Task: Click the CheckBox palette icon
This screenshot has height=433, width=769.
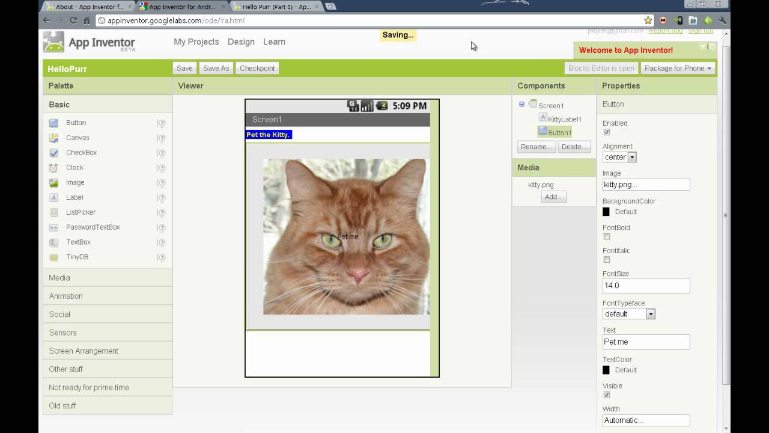Action: tap(54, 153)
